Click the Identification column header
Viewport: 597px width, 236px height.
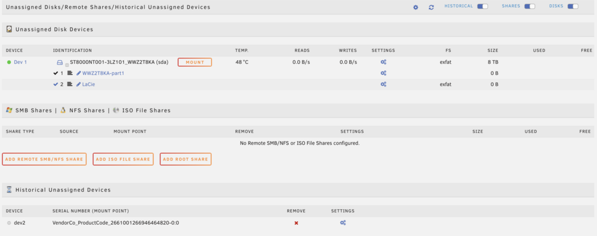click(x=72, y=50)
